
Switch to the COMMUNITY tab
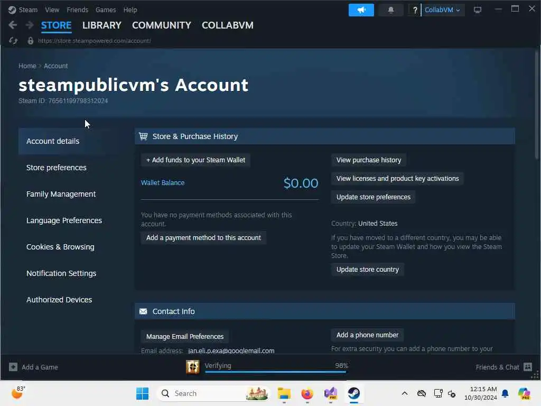click(162, 25)
